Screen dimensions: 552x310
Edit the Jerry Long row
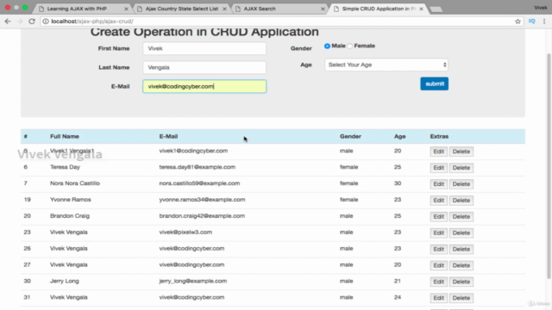click(x=439, y=282)
